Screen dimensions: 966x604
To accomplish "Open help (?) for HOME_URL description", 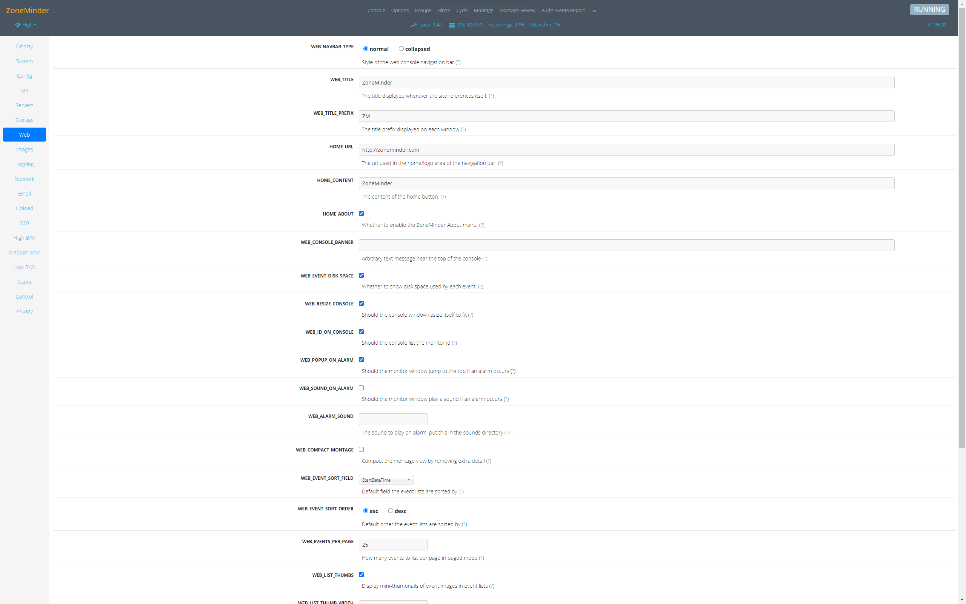I will [500, 163].
